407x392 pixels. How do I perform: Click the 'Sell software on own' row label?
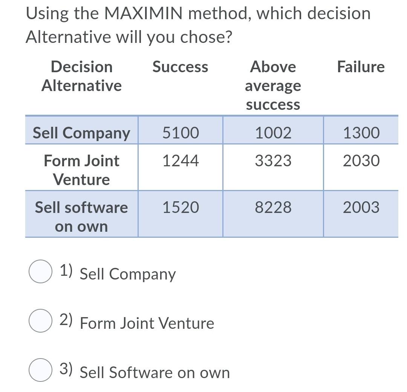pos(81,216)
